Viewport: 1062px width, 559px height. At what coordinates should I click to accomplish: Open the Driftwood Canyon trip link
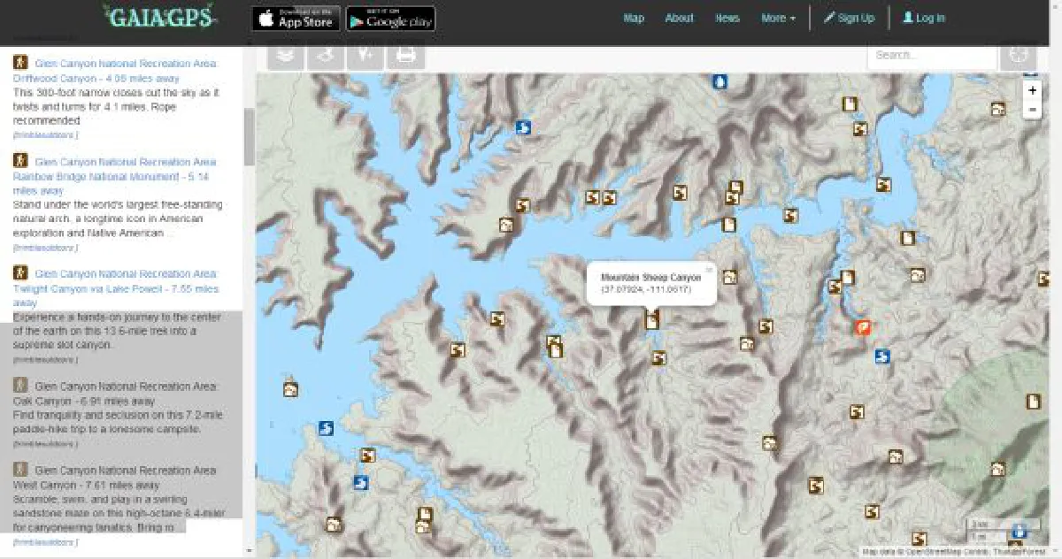(x=116, y=71)
